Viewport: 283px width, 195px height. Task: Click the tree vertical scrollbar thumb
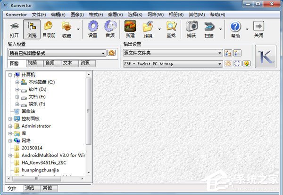point(89,111)
